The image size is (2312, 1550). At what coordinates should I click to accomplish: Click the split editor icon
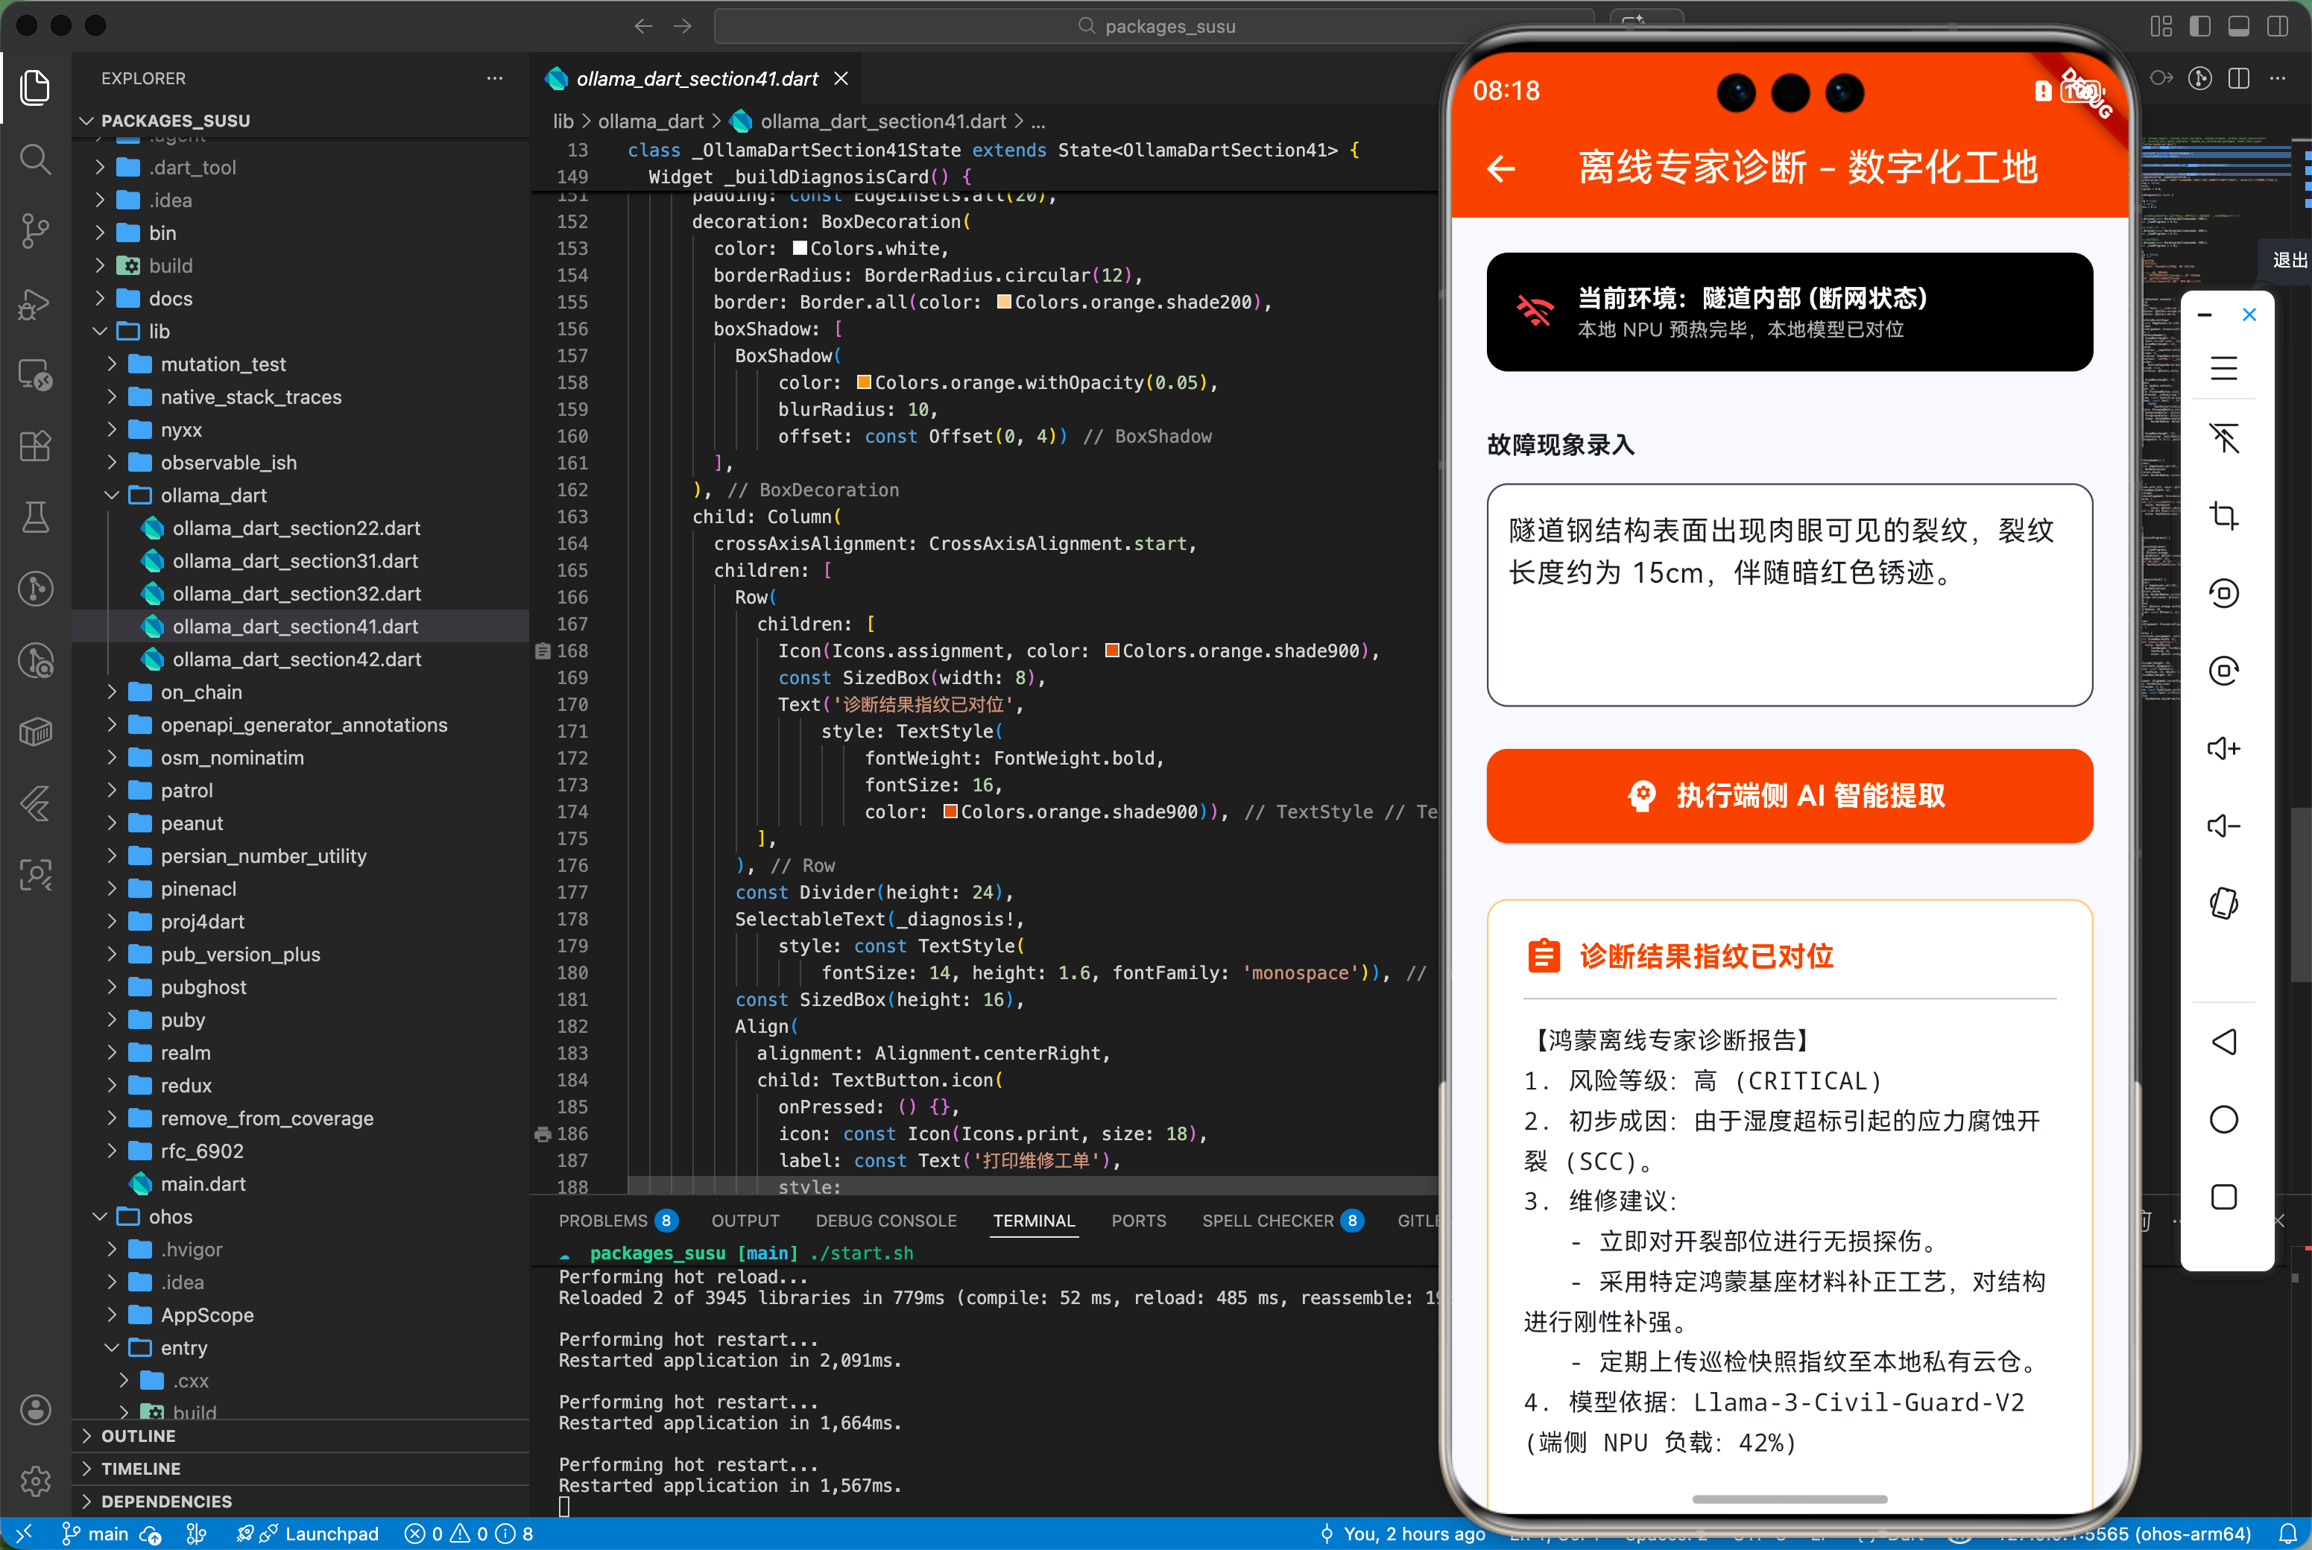click(2239, 78)
